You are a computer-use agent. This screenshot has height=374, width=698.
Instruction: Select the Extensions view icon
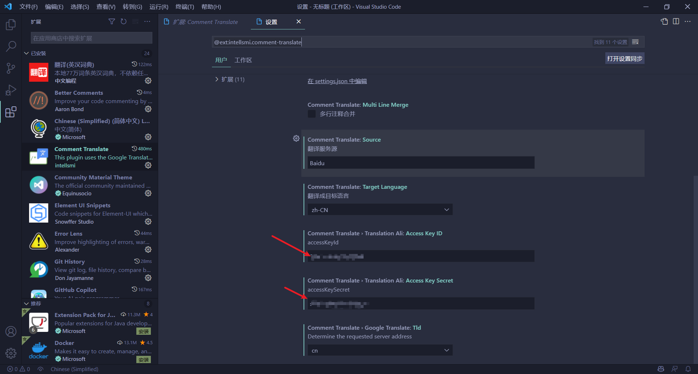[x=11, y=112]
